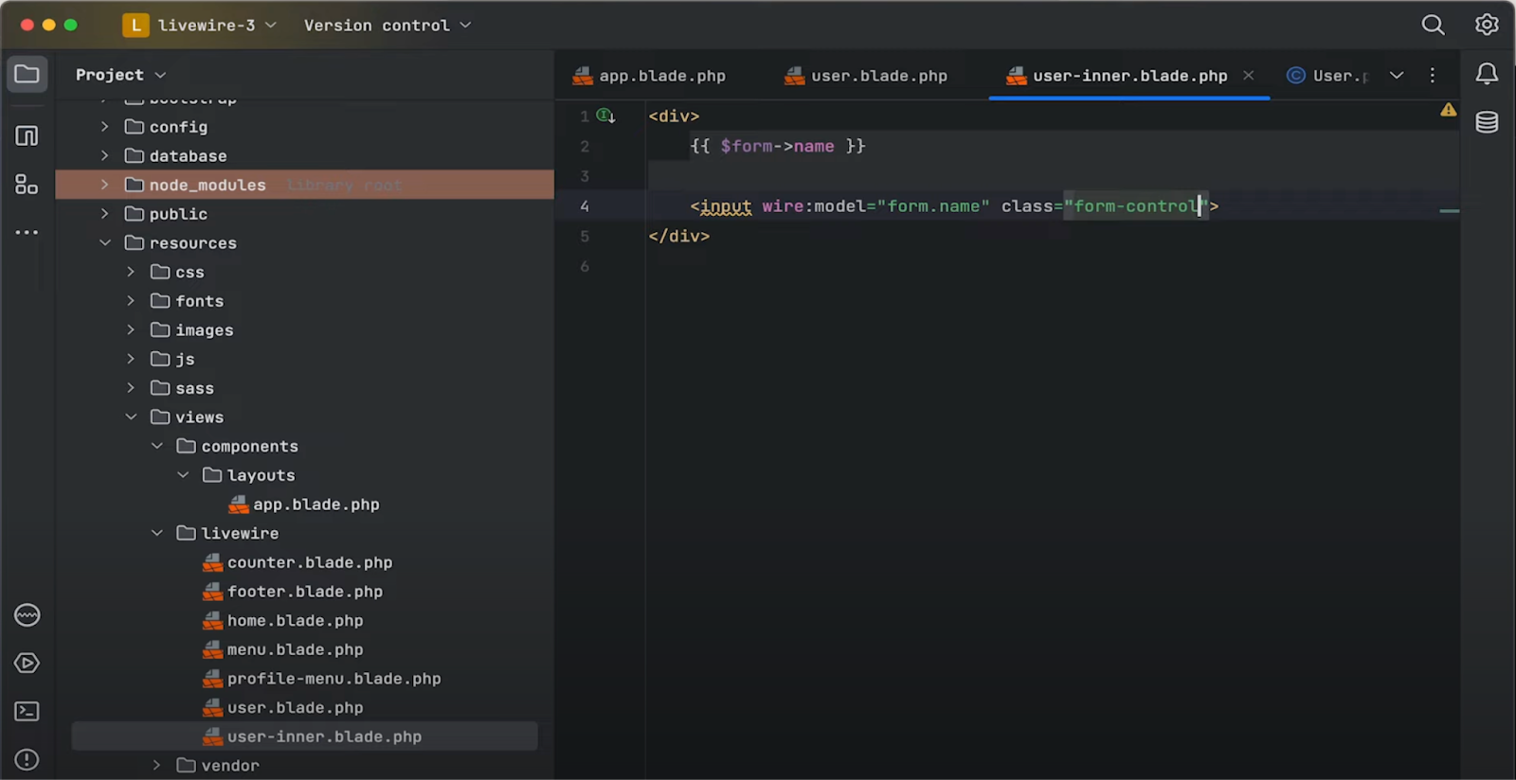This screenshot has height=780, width=1516.
Task: Open the Project tool window folder icon
Action: pyautogui.click(x=27, y=74)
